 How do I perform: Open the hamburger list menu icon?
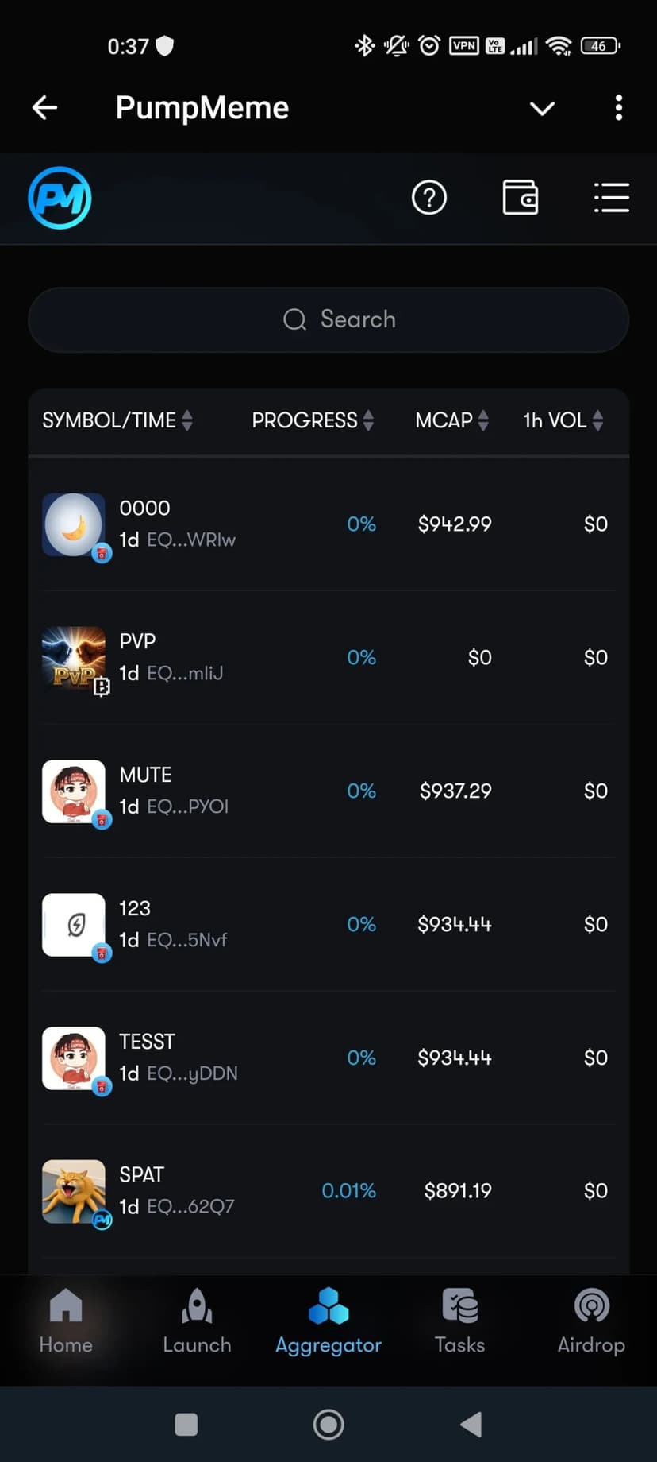[x=611, y=198]
